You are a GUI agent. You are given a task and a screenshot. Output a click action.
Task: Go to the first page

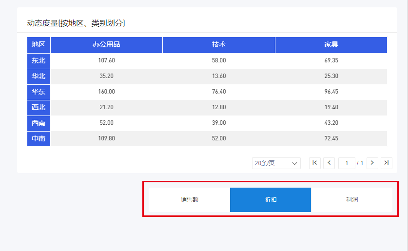pos(315,163)
